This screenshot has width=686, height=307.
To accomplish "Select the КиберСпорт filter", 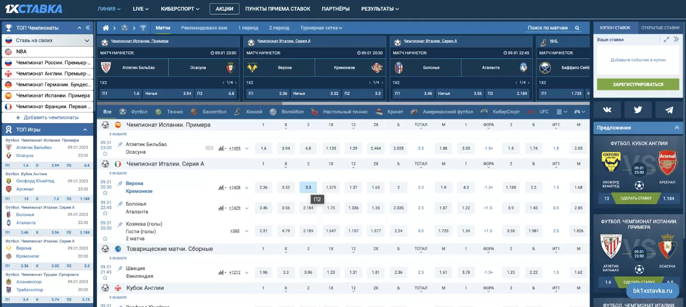I will (x=500, y=112).
